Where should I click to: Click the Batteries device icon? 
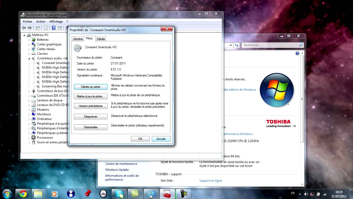click(x=34, y=40)
